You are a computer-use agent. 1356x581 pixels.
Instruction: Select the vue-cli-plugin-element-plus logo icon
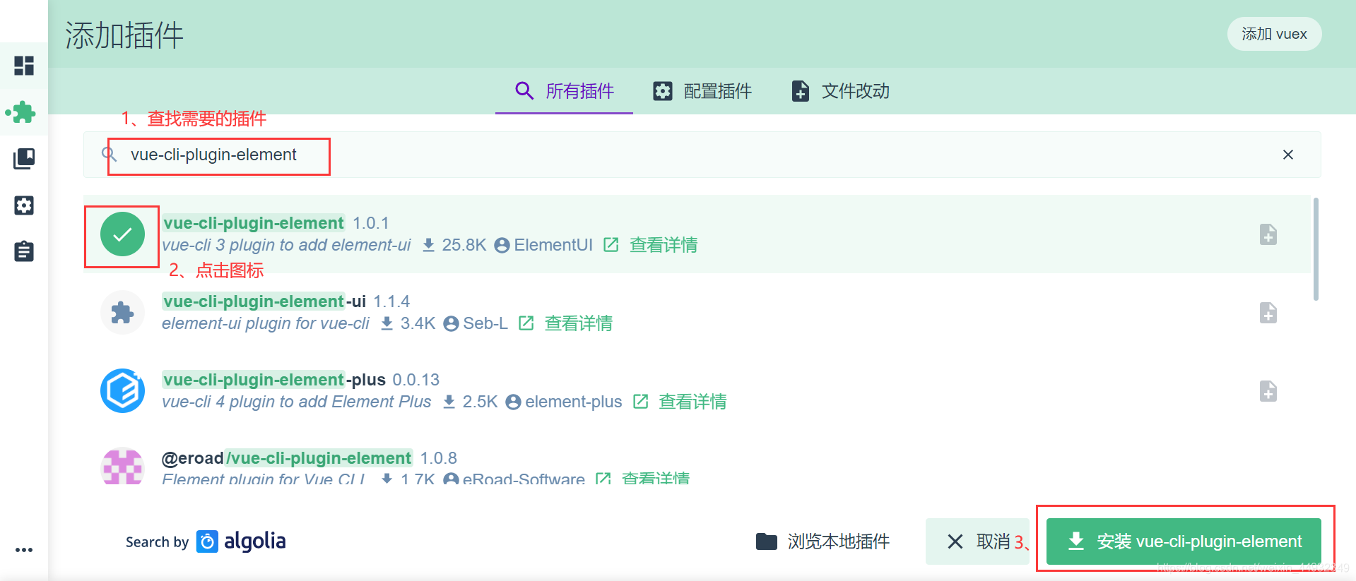pos(122,391)
